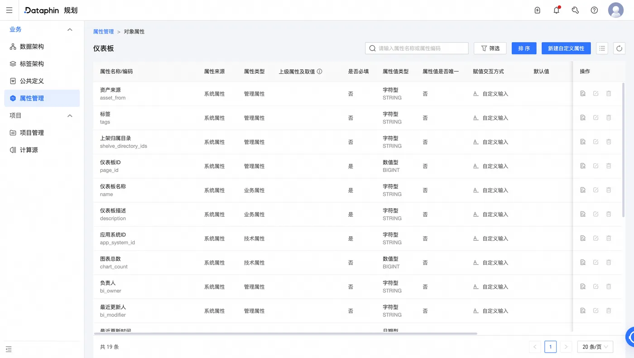Open the 20 条/页 page size dropdown

(x=595, y=347)
